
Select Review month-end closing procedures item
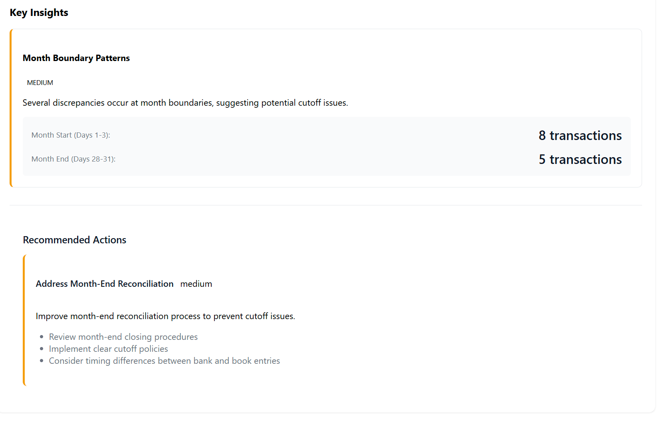tap(123, 337)
